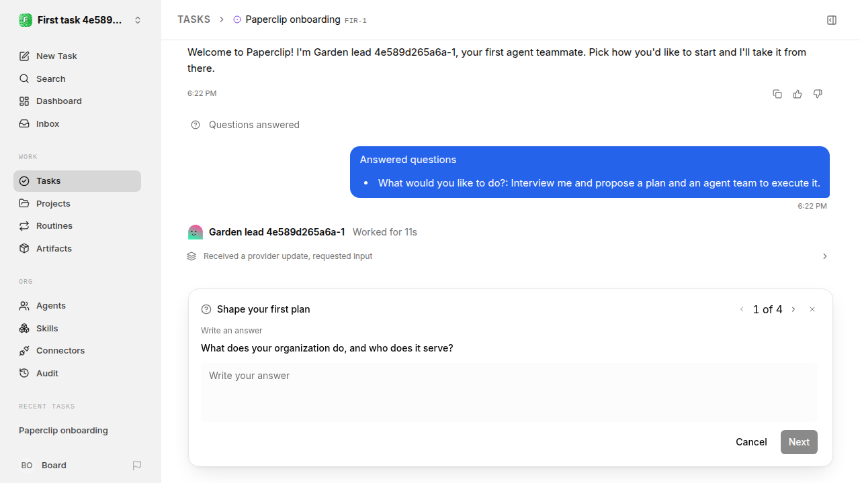This screenshot has width=860, height=483.
Task: Click the flag icon next to Board
Action: (137, 465)
